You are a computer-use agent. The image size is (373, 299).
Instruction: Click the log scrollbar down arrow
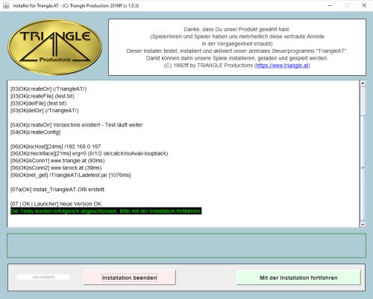[363, 225]
